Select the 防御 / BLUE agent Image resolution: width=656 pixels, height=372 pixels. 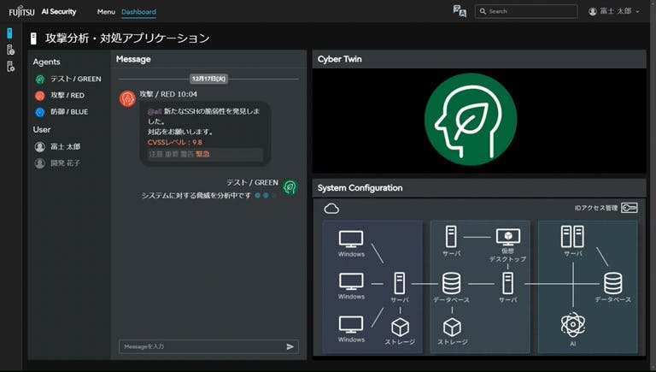click(61, 112)
